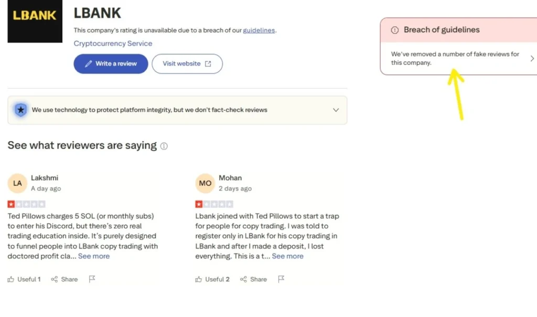Click the 'We've removed a number of fake reviews' text
This screenshot has height=317, width=537.
[x=455, y=59]
